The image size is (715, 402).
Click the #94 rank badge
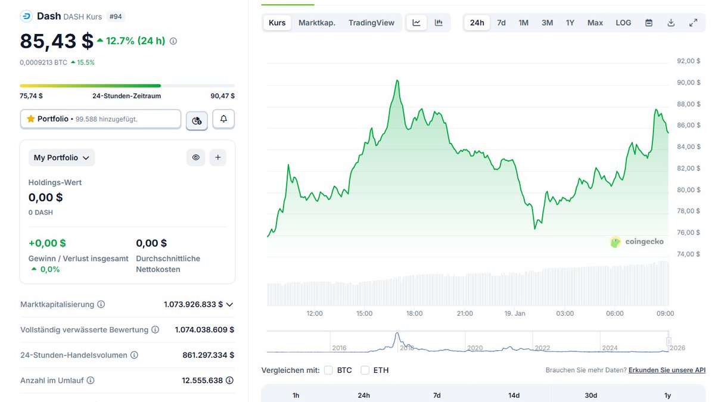116,17
